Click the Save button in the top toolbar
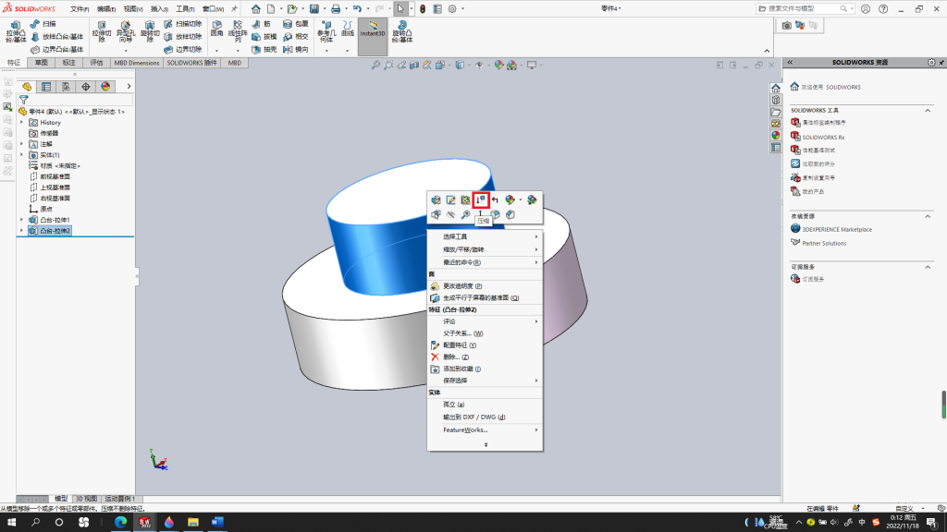The height and width of the screenshot is (532, 947). click(x=314, y=9)
